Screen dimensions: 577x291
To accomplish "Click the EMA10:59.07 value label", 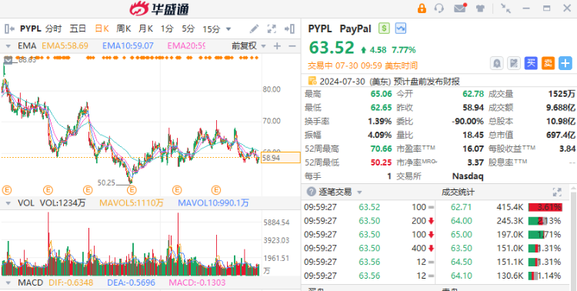I will (128, 46).
